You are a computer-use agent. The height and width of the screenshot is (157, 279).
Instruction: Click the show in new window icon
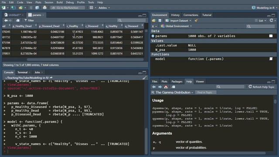click(x=17, y=20)
